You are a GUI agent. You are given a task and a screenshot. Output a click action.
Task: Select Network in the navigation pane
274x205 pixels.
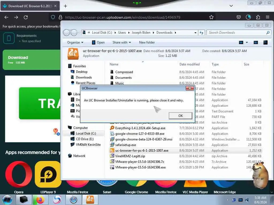click(x=79, y=156)
